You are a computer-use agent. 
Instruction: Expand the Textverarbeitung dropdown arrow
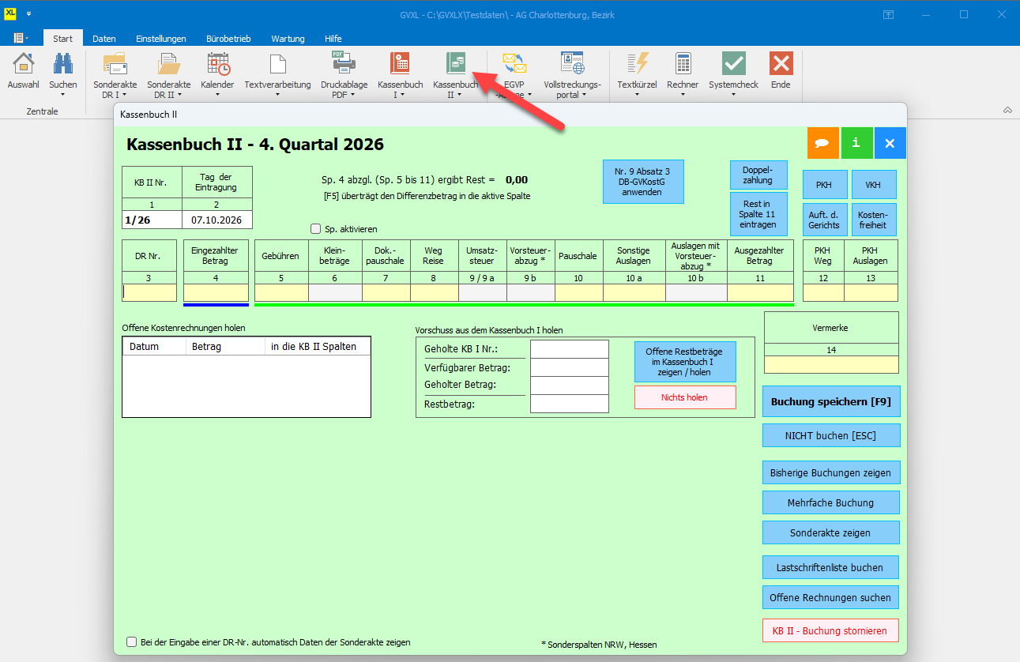277,95
